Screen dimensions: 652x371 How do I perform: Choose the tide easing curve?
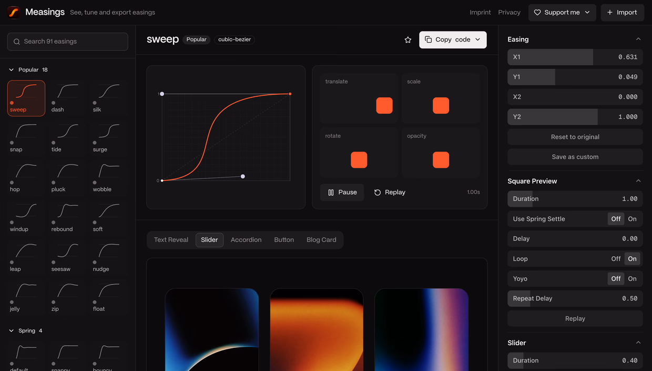68,138
